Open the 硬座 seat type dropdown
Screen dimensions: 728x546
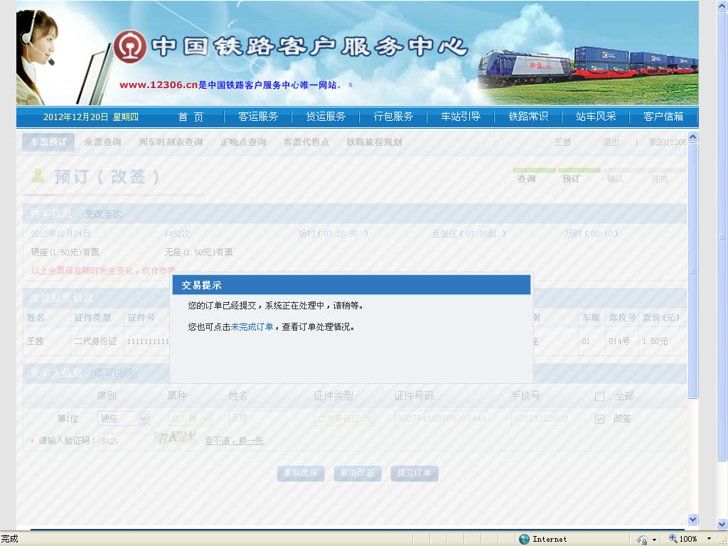point(124,418)
